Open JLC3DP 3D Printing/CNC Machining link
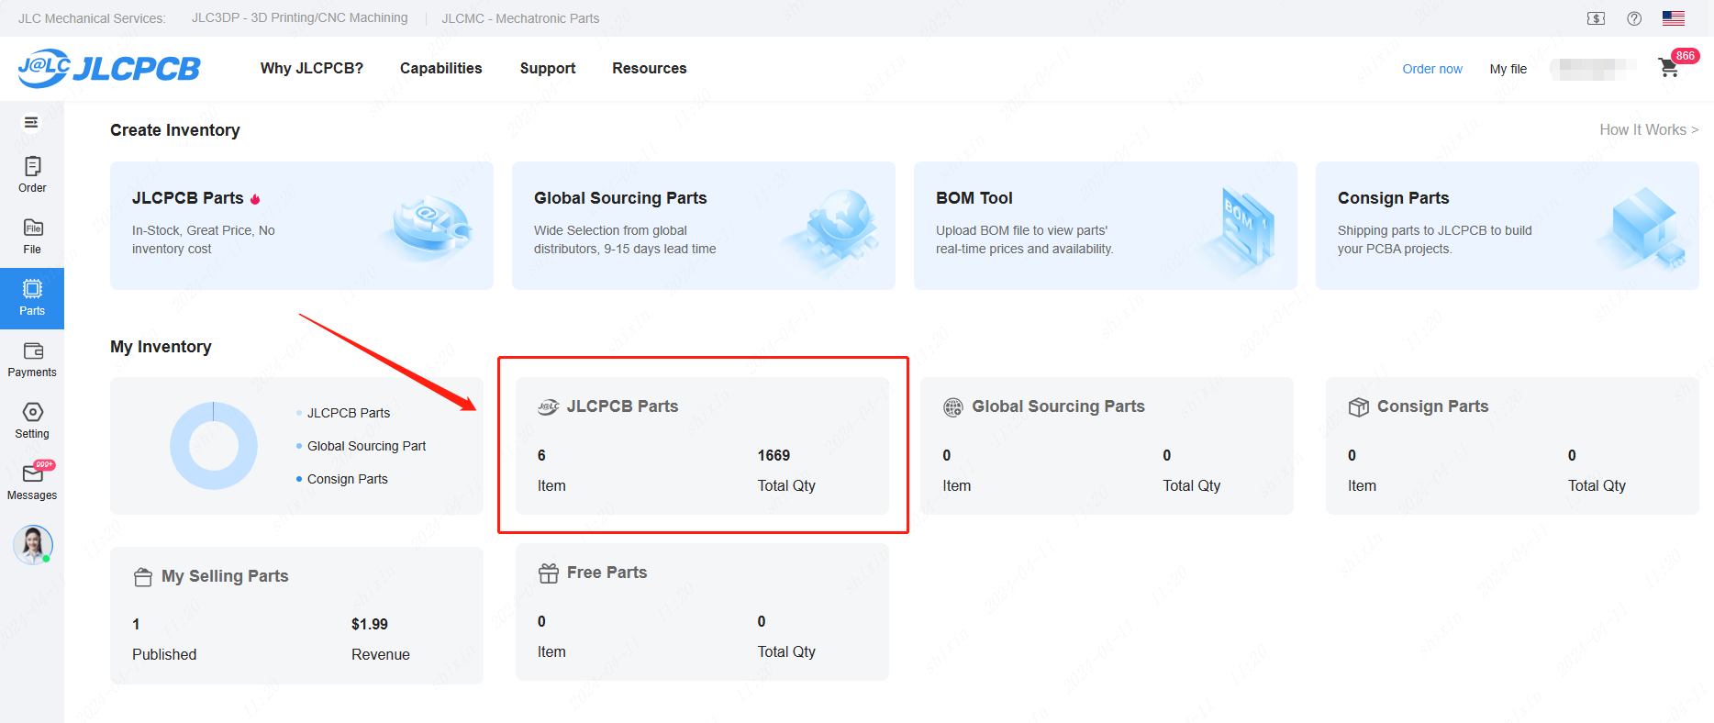This screenshot has height=723, width=1714. (300, 17)
